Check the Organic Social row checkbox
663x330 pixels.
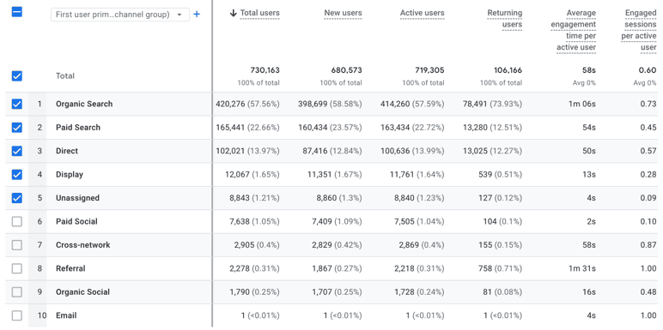pos(17,292)
